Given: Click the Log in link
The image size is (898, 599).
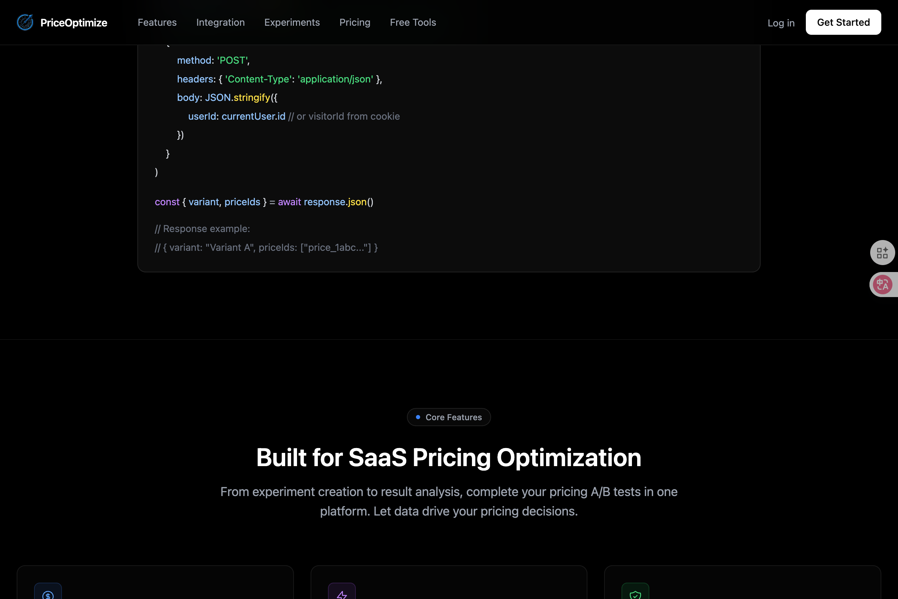Looking at the screenshot, I should (x=781, y=23).
